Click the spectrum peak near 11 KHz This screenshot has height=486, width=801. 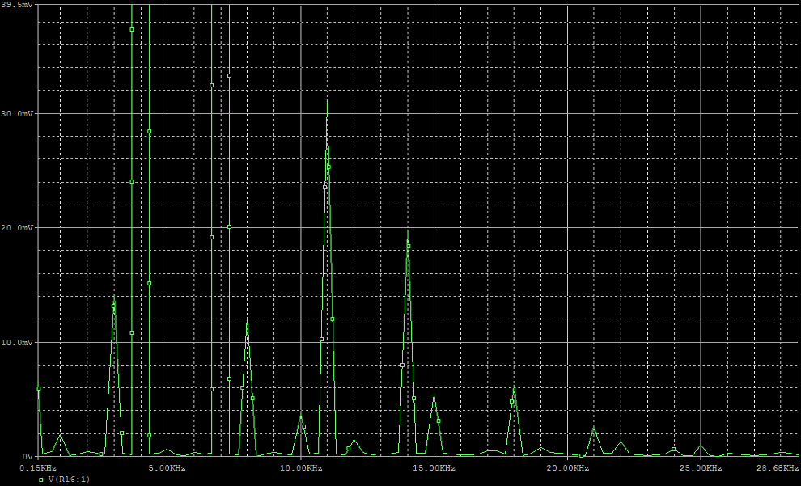click(x=327, y=101)
